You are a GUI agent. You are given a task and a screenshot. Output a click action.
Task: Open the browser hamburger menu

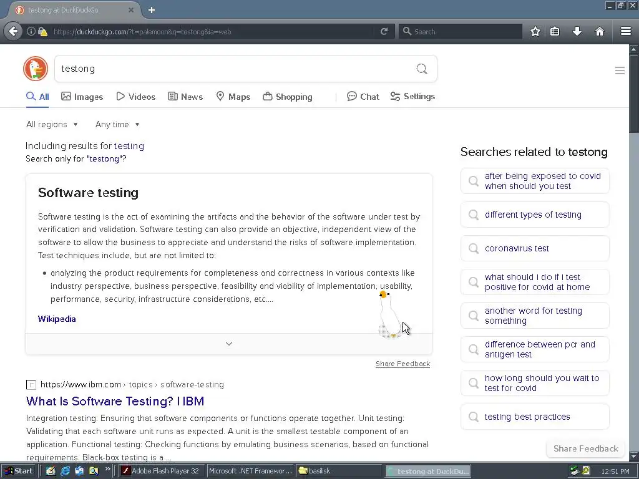click(x=625, y=31)
